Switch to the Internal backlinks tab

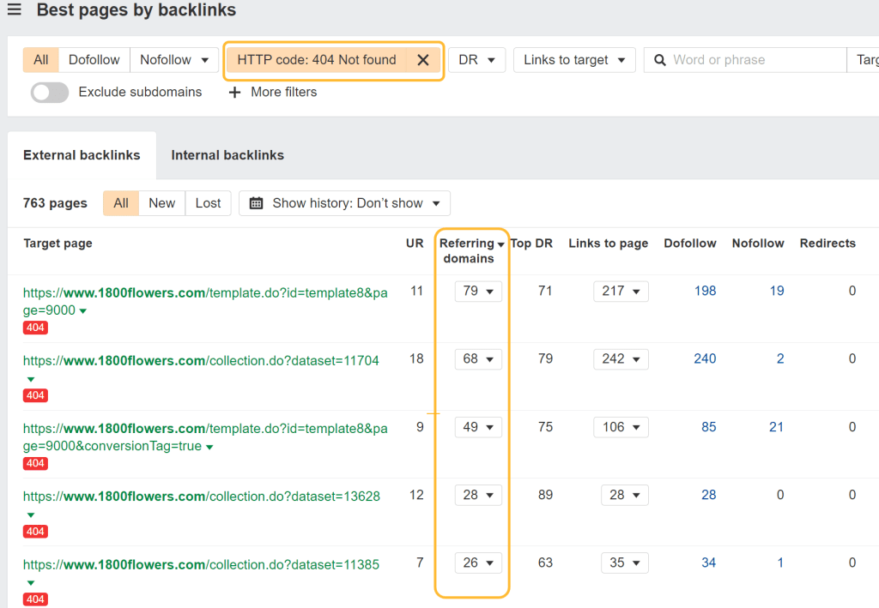click(227, 155)
